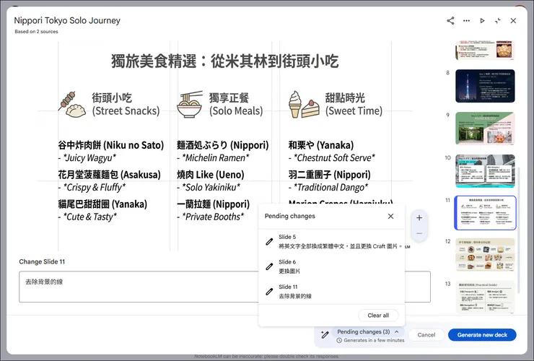
Task: Close the slide deck viewer
Action: click(513, 21)
